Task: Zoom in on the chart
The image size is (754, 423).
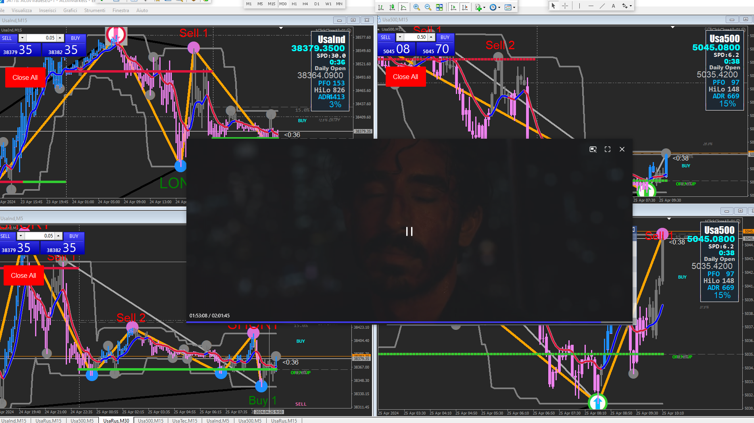Action: (x=417, y=7)
